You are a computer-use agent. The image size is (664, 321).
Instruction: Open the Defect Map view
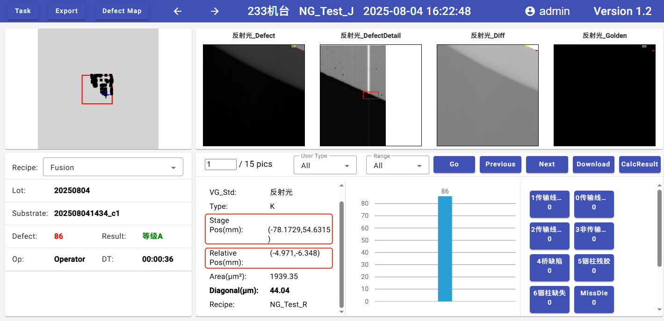[x=122, y=11]
